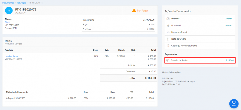Click the Descontos € 40,00 value

pos(152,71)
